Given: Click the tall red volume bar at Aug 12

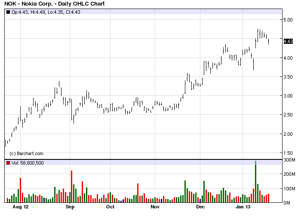Looking at the screenshot, I should coord(20,190).
